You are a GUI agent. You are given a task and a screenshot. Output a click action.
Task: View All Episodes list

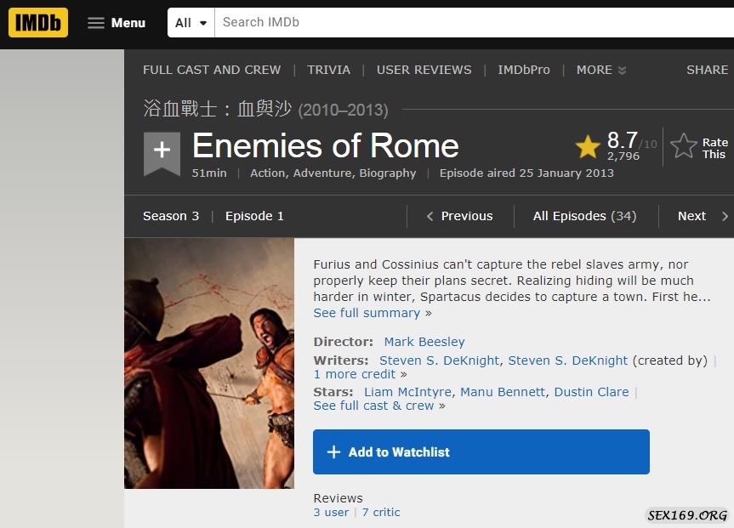tap(584, 216)
